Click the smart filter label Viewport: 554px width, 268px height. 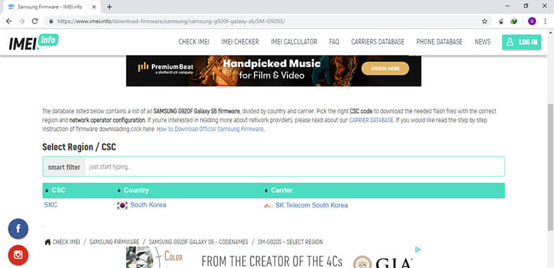click(x=64, y=167)
